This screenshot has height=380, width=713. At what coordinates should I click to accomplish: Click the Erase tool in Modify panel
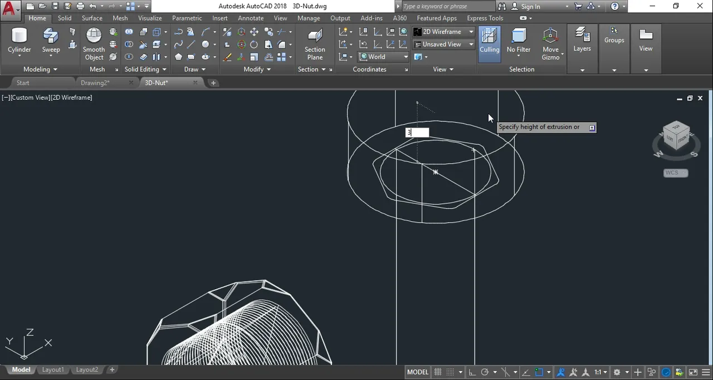tap(227, 57)
